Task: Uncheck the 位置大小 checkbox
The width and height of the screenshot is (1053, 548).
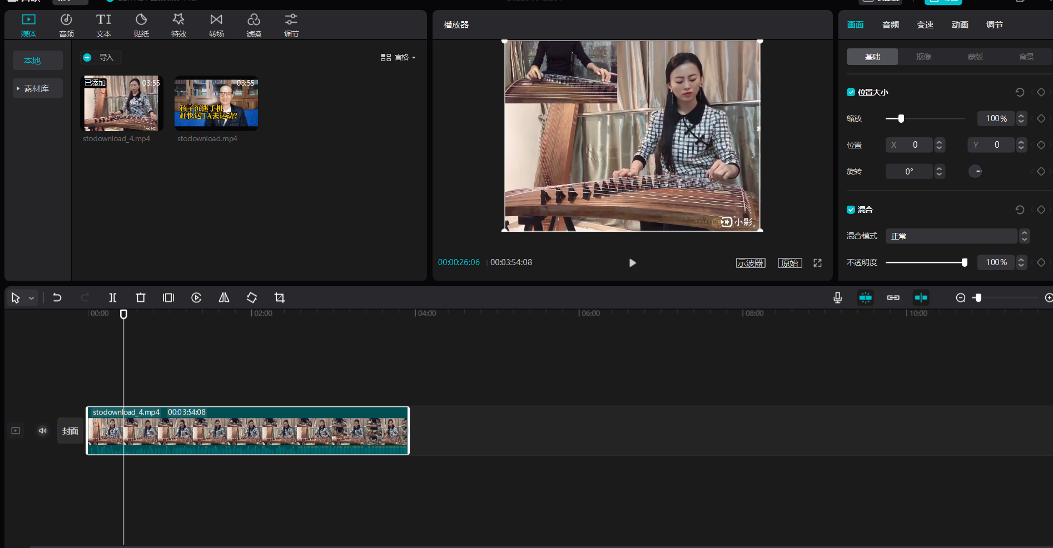Action: coord(851,92)
